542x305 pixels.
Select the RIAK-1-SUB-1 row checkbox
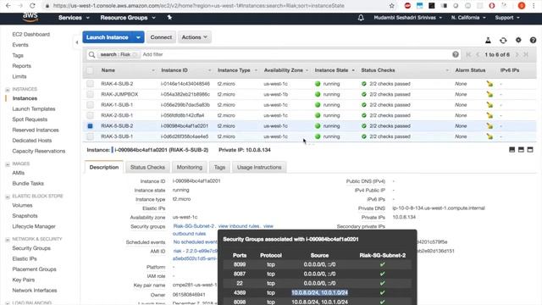pos(90,105)
